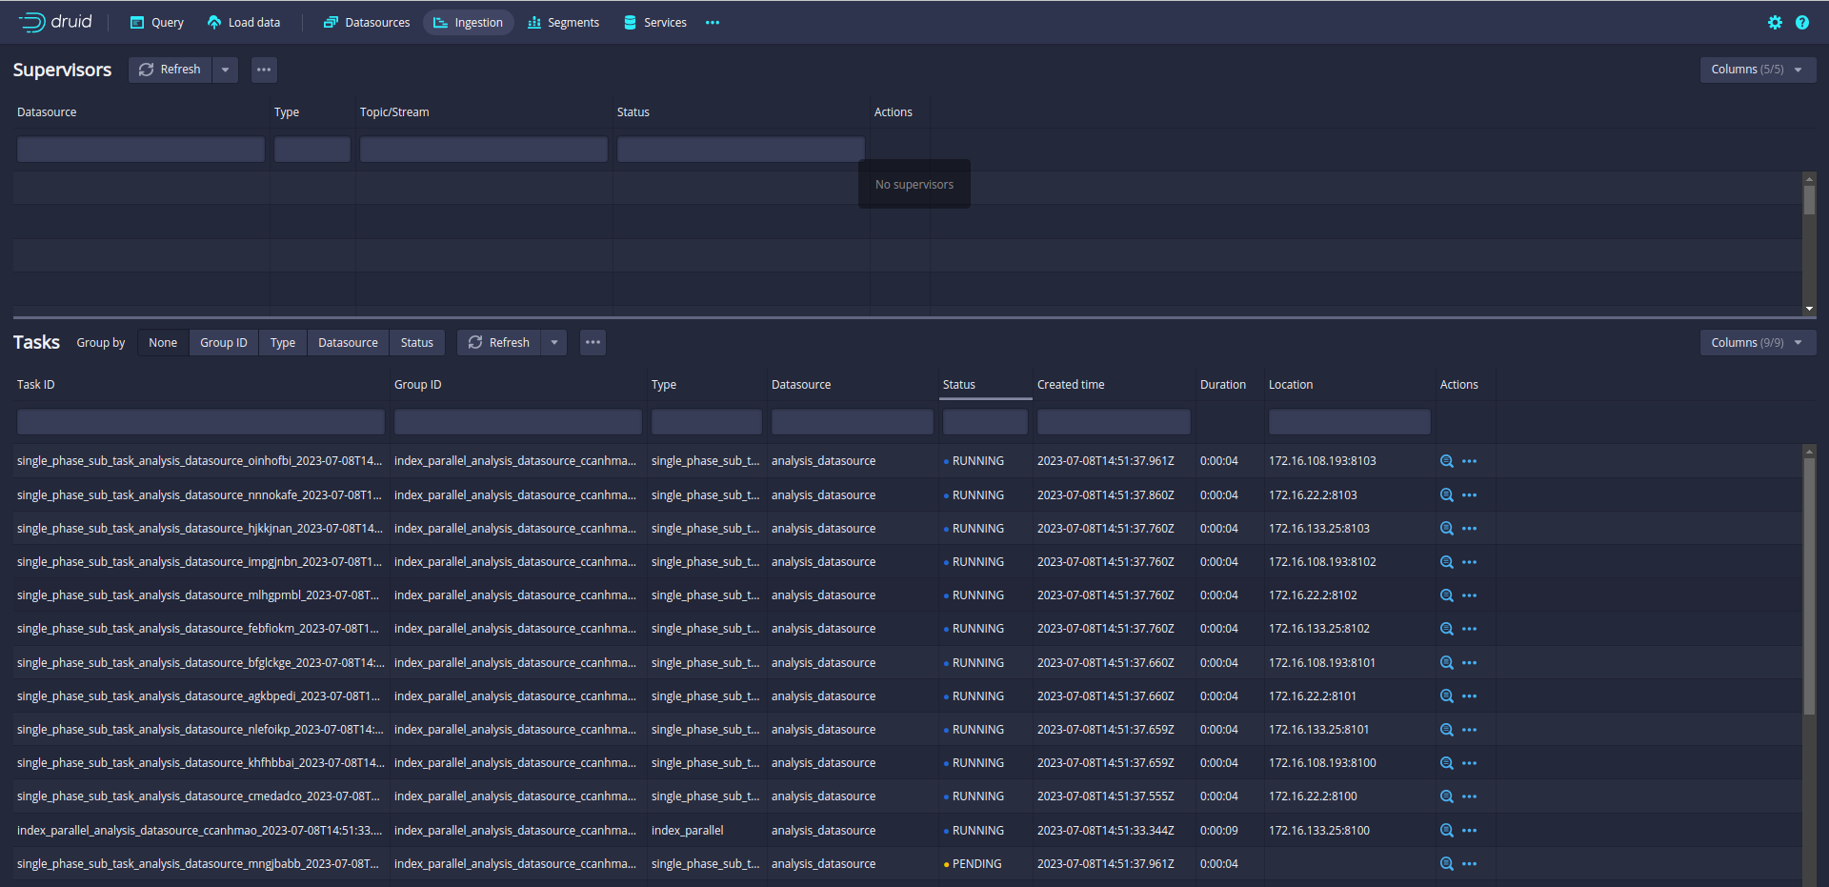Expand Tasks Columns (9/9) dropdown
This screenshot has height=887, width=1829.
(1757, 343)
